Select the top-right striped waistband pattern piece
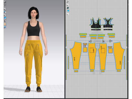 [x=111, y=34]
